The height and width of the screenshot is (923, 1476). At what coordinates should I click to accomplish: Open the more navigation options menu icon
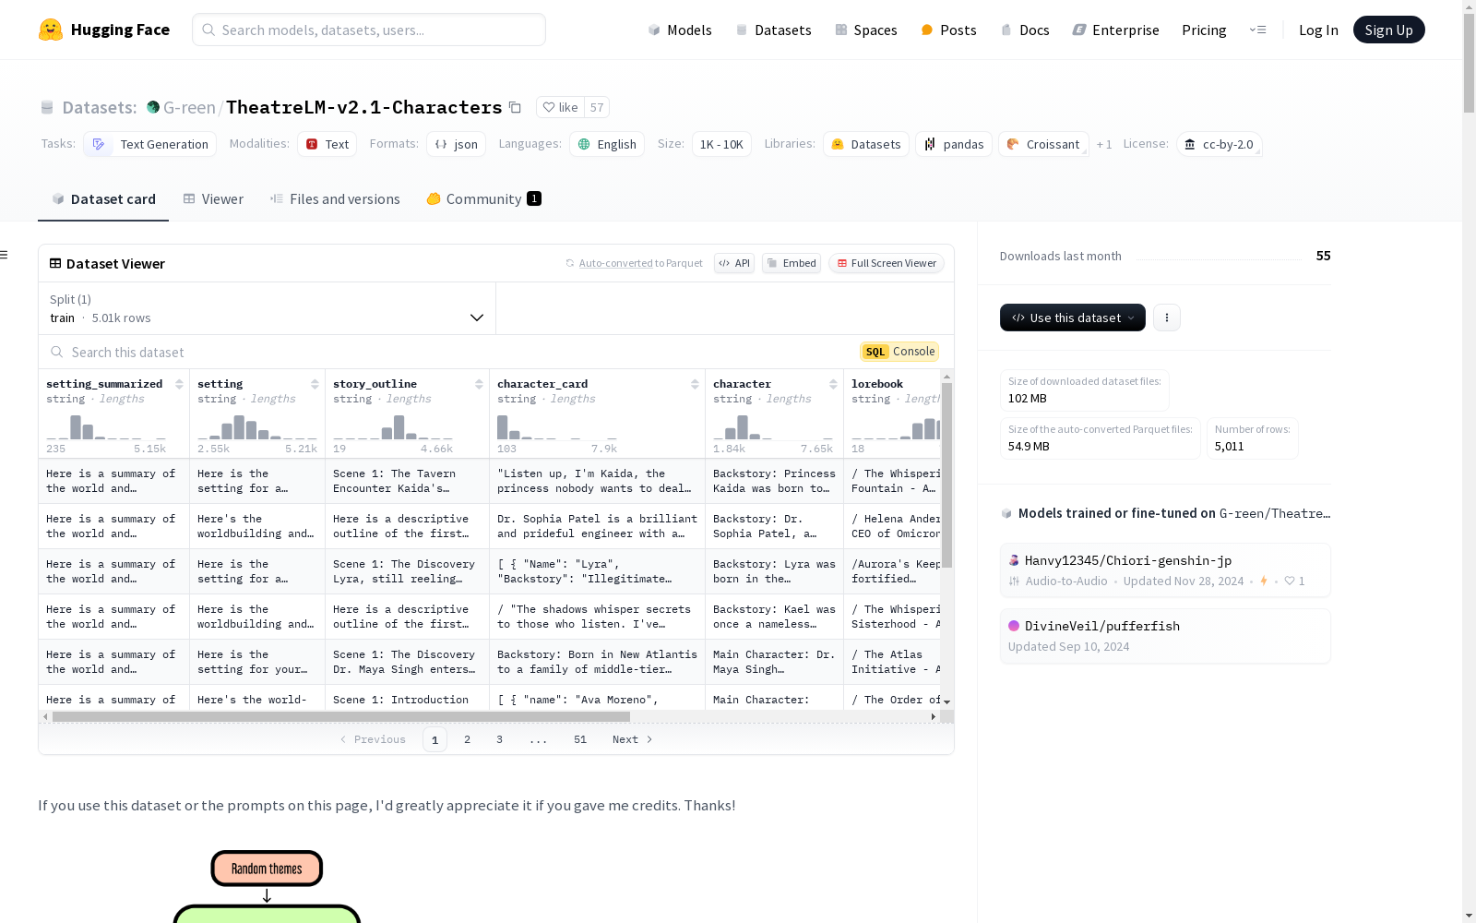click(1257, 30)
